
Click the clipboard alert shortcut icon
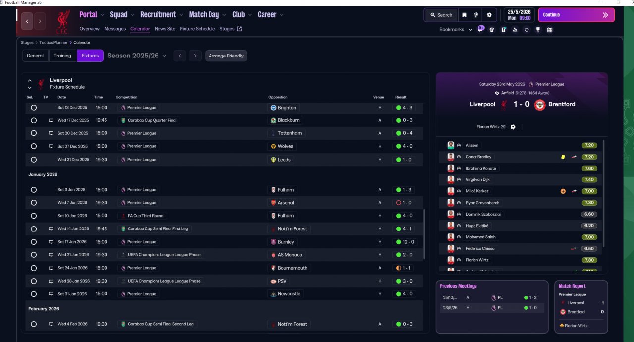pyautogui.click(x=503, y=30)
